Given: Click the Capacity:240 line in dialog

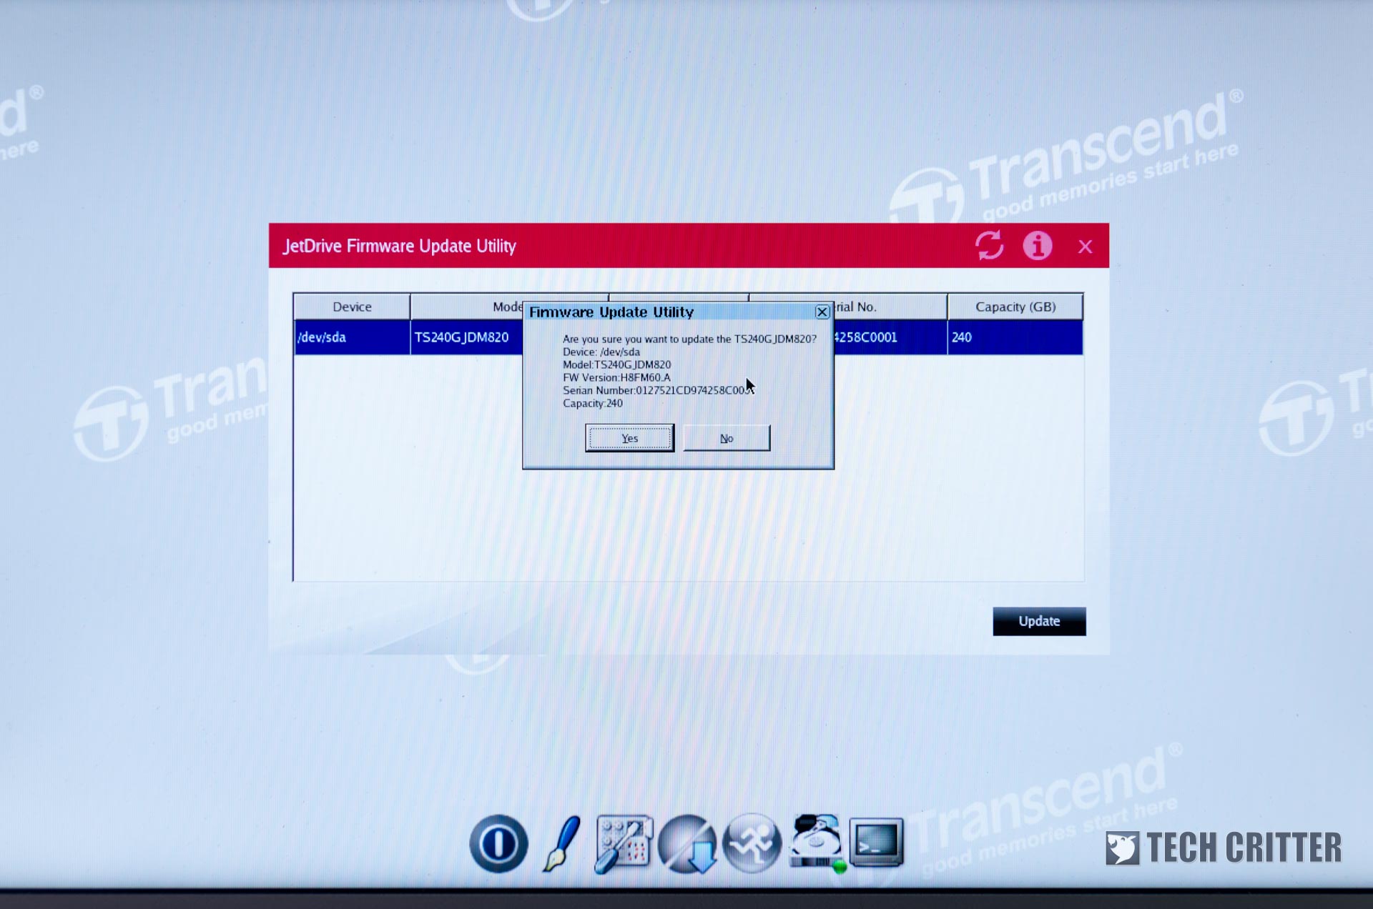Looking at the screenshot, I should coord(593,403).
